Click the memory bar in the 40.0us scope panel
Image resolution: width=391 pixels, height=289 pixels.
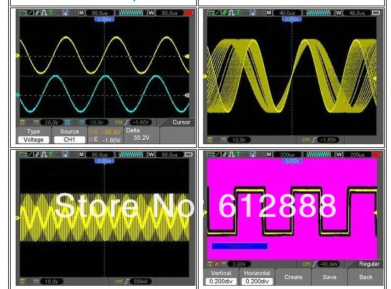[318, 13]
